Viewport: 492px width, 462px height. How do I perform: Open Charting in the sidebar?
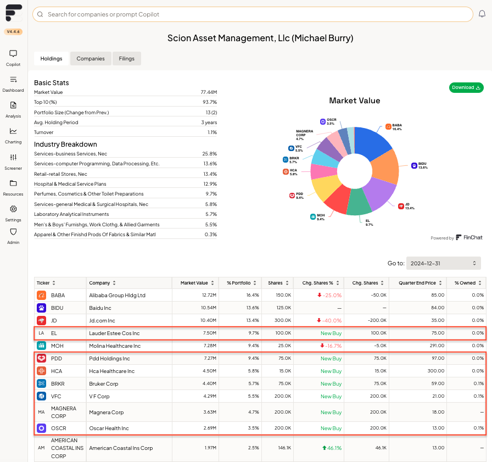(13, 136)
